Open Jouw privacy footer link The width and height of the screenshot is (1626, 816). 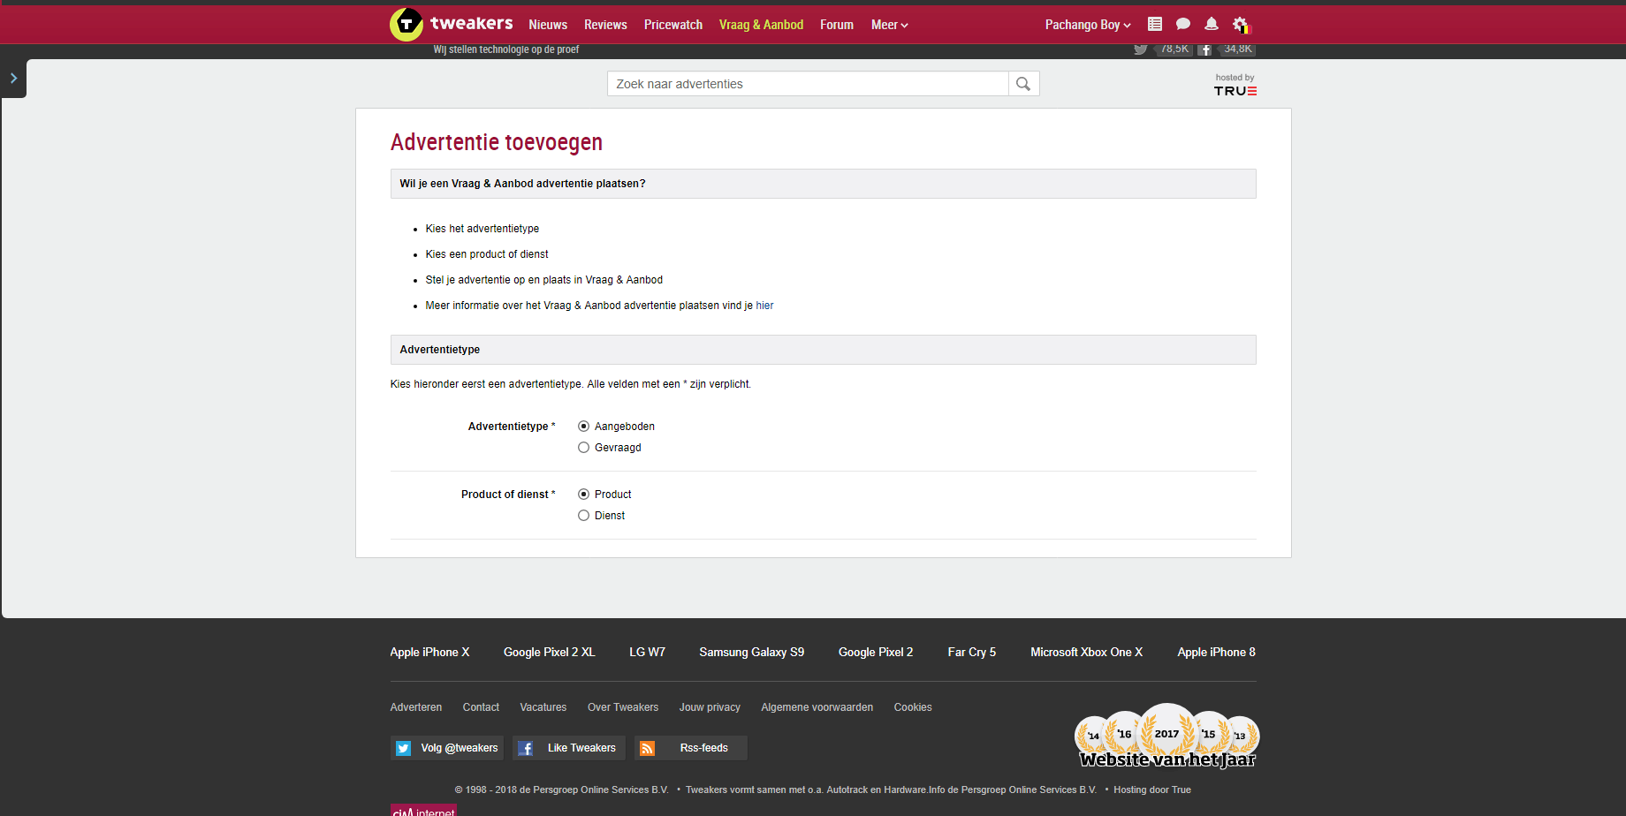tap(710, 707)
